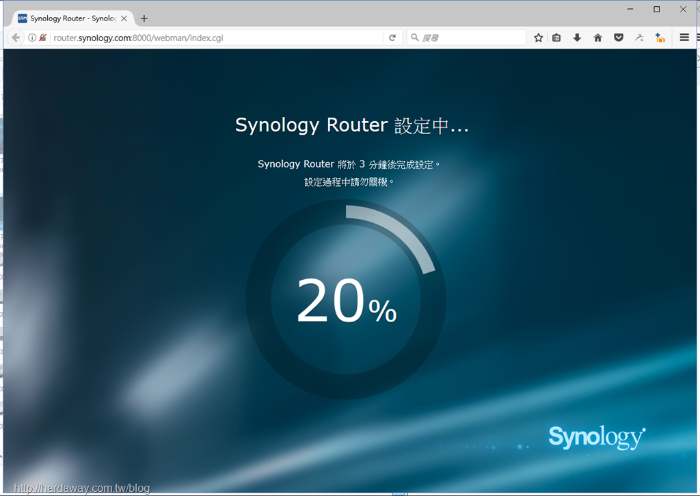Screen dimensions: 700x496
Task: Close the browser window
Action: tap(683, 9)
